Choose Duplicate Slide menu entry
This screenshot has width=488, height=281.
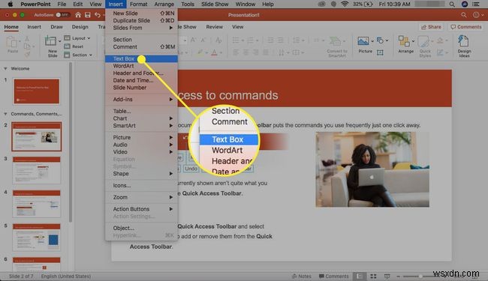pos(141,20)
